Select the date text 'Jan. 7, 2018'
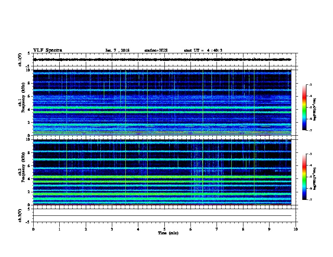Screen dimensions: 333x257 pyautogui.click(x=117, y=50)
